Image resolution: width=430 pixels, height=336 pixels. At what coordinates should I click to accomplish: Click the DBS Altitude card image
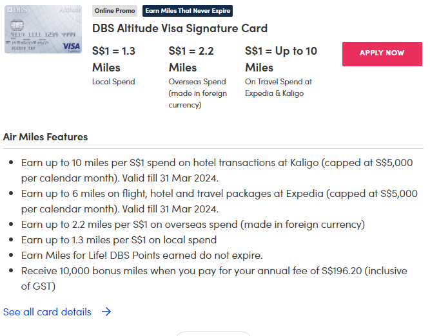point(43,29)
